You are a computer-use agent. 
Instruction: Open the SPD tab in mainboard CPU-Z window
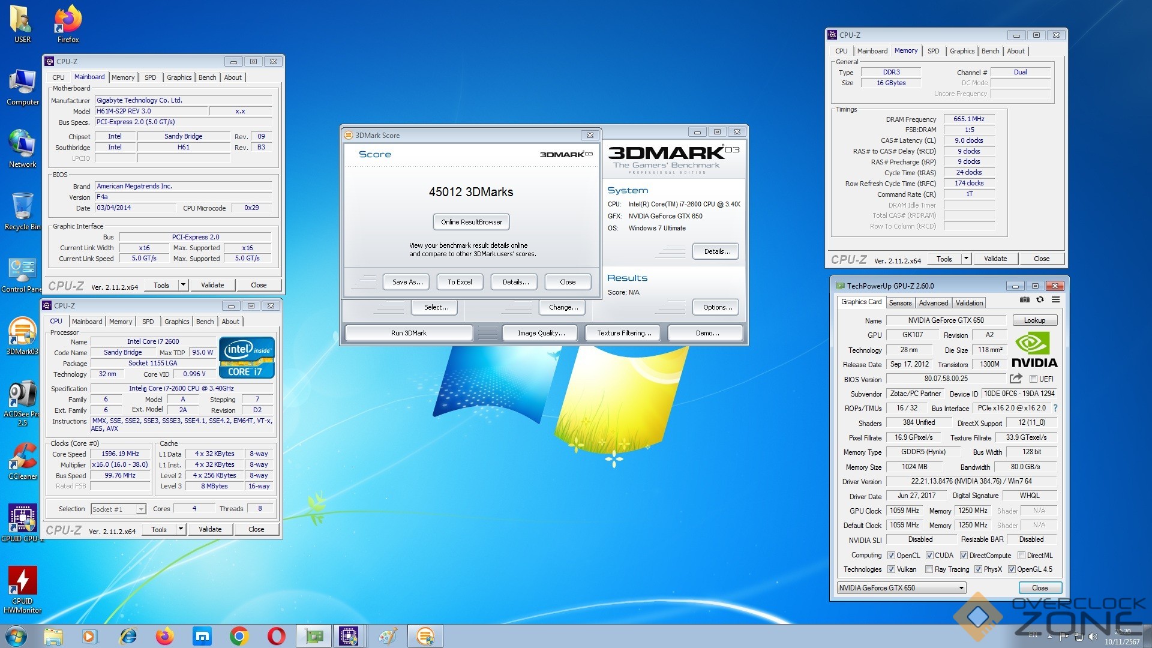(150, 77)
